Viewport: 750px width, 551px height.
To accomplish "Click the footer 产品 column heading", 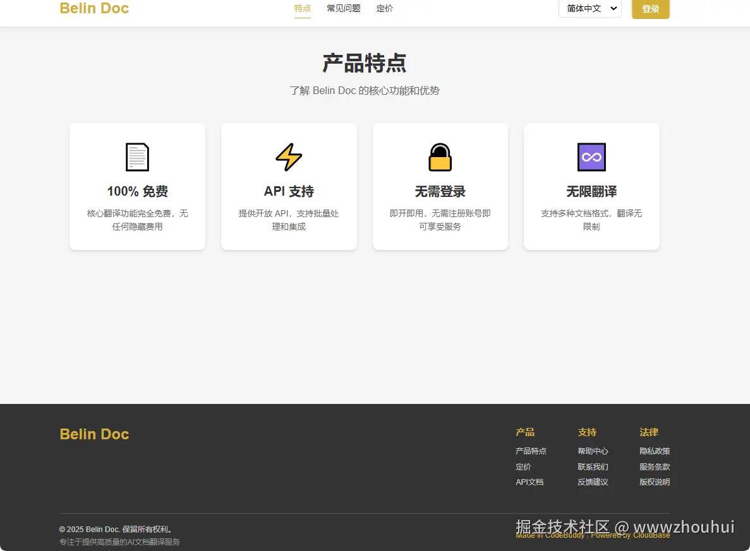I will click(525, 432).
